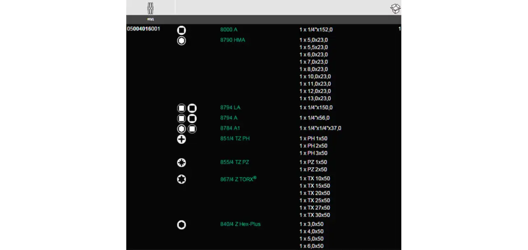This screenshot has height=250, width=528.
Task: Open the 8784 A1 adapter link
Action: (x=230, y=128)
